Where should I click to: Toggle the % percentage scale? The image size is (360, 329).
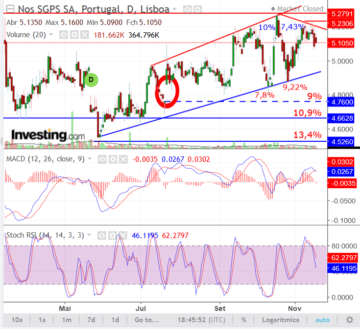point(244,320)
